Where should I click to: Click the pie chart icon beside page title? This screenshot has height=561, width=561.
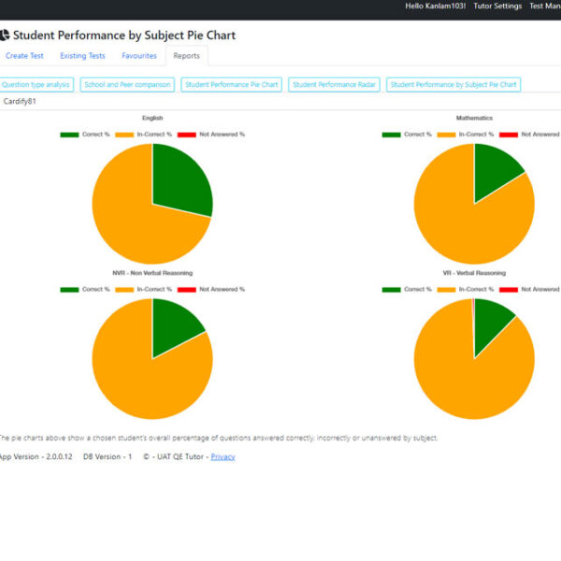coord(5,36)
